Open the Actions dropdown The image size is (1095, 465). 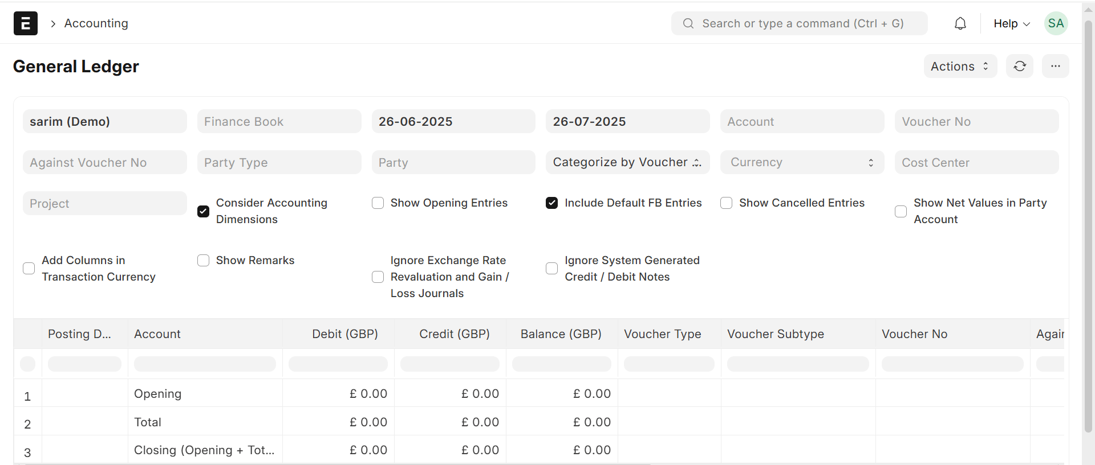960,66
